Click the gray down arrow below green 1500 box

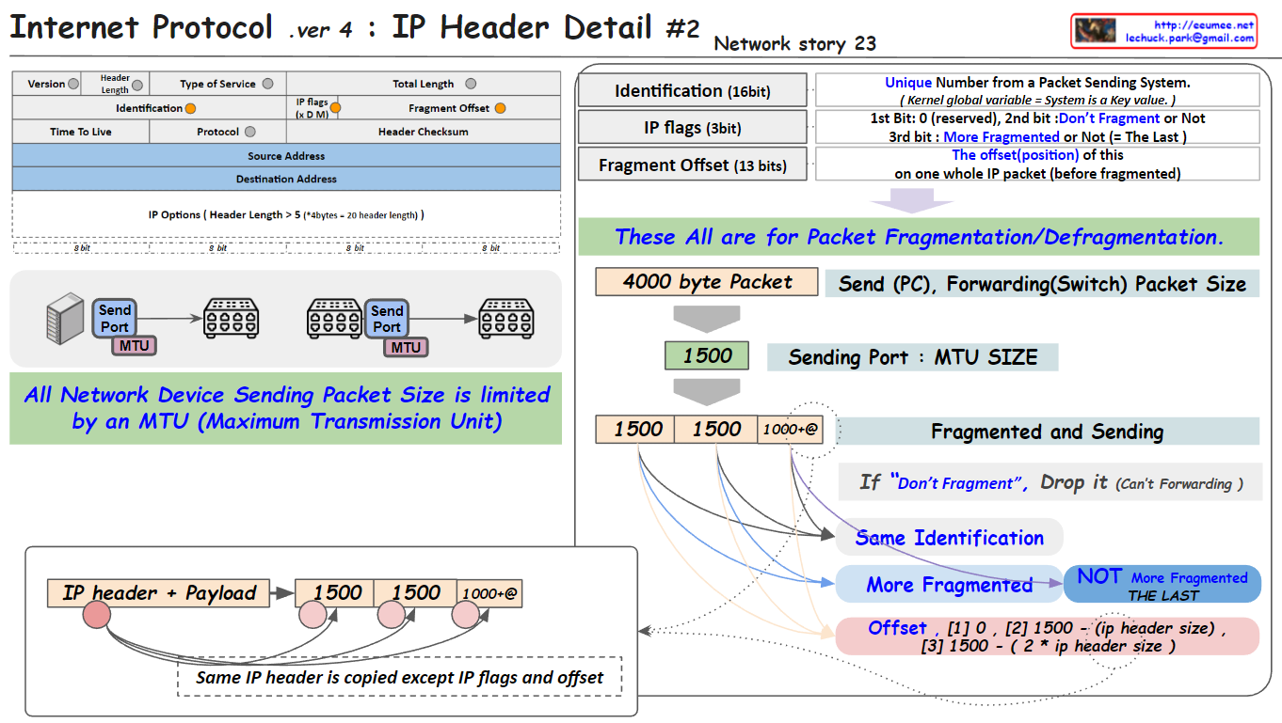pyautogui.click(x=706, y=390)
